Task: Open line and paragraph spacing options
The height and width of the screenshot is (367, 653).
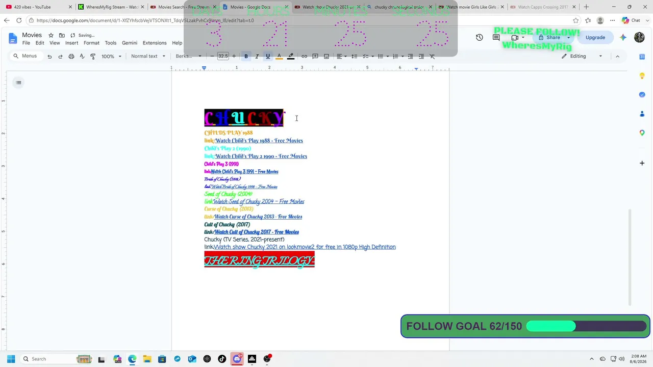Action: [x=354, y=56]
